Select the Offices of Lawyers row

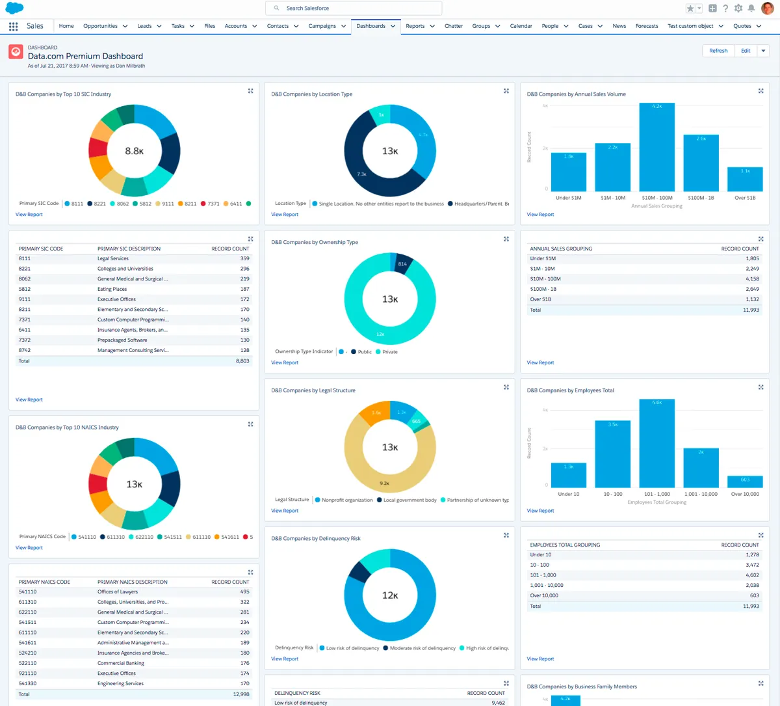[x=134, y=591]
